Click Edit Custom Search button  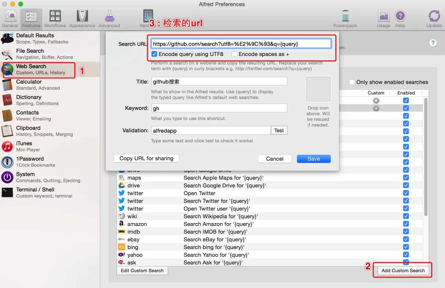click(142, 271)
